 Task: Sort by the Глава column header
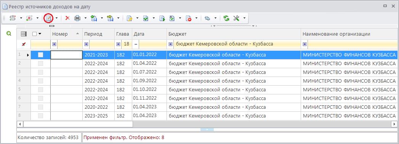click(123, 34)
